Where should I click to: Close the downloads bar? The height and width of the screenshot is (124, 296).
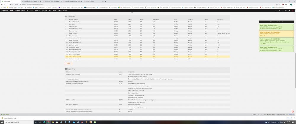click(x=294, y=118)
